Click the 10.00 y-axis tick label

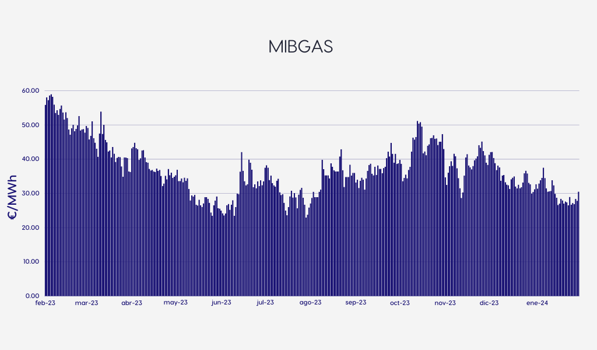pos(30,261)
